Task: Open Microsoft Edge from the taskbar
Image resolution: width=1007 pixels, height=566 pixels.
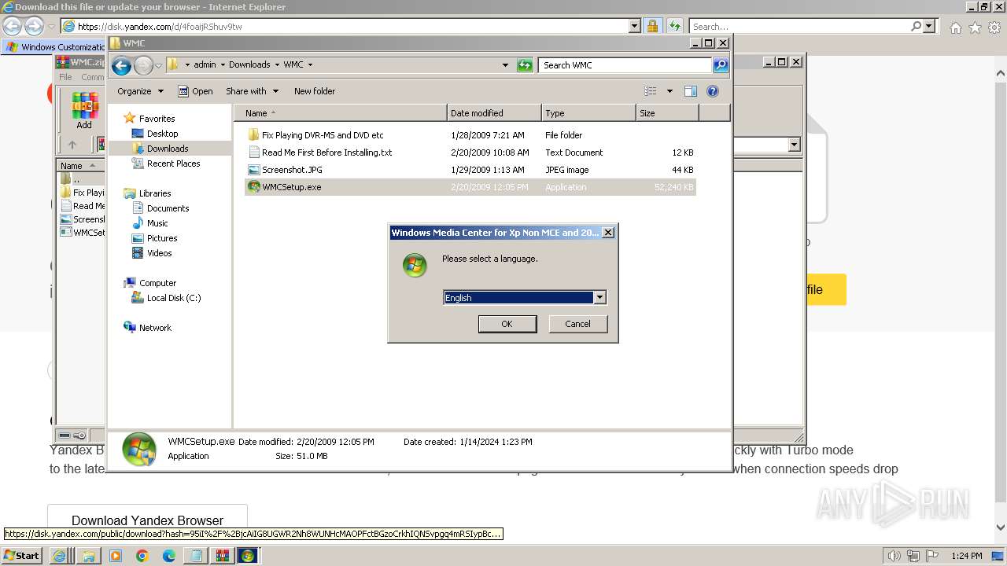Action: tap(169, 556)
